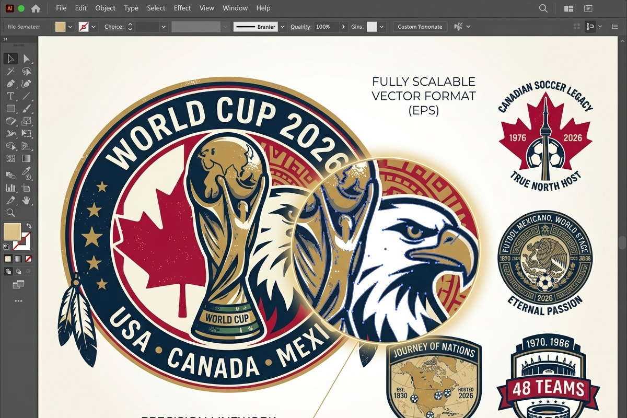This screenshot has width=627, height=418.
Task: Open the recolor icon dropdown arrow
Action: (468, 27)
